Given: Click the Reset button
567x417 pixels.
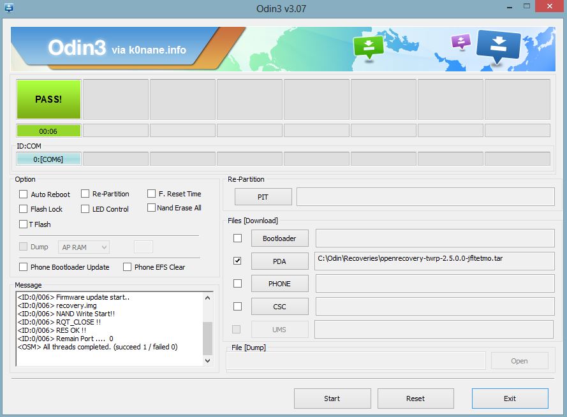Looking at the screenshot, I should coord(415,399).
